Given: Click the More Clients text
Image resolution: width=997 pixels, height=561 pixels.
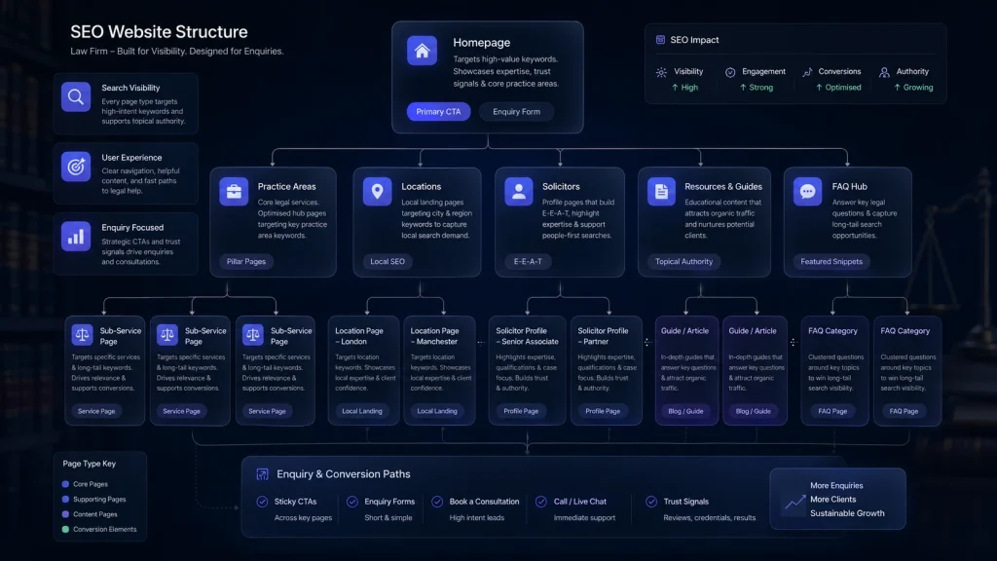Looking at the screenshot, I should [x=833, y=500].
